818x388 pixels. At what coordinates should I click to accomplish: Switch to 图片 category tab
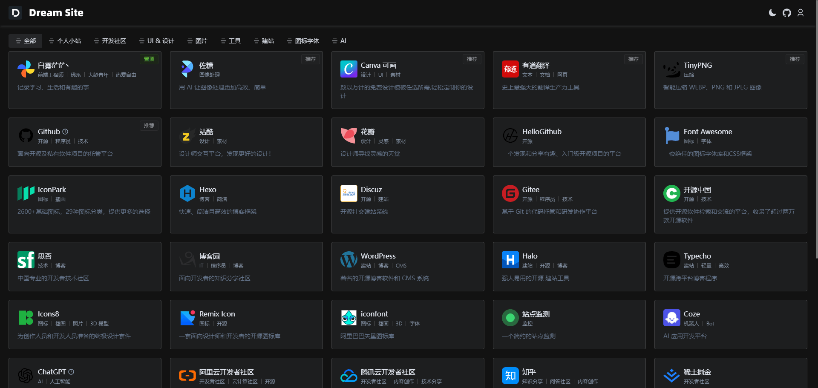(197, 41)
